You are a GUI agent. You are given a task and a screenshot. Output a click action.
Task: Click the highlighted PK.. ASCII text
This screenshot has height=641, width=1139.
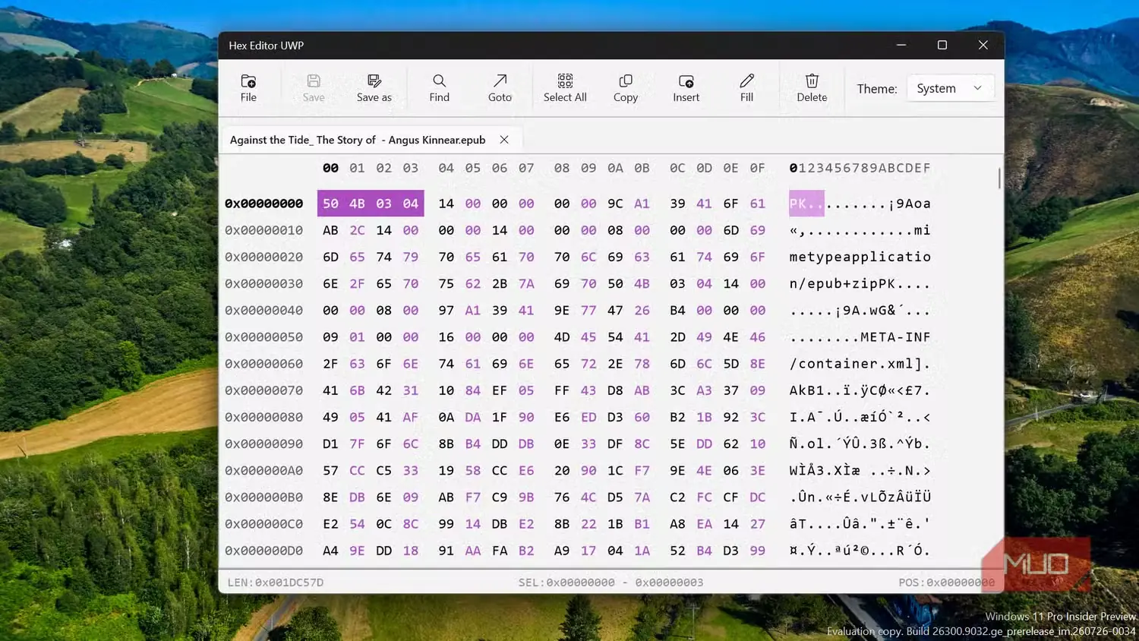click(806, 204)
